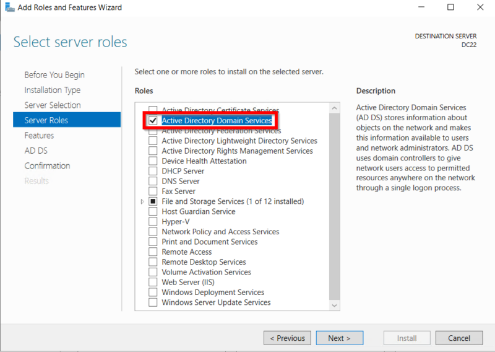This screenshot has width=495, height=352.
Task: Select Web Server (IIS) checkbox
Action: (153, 282)
